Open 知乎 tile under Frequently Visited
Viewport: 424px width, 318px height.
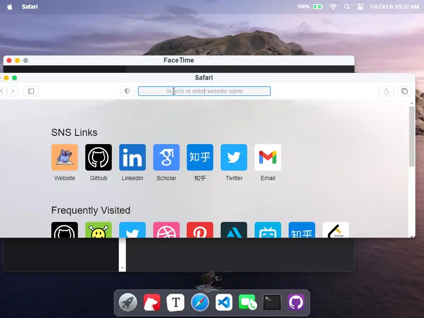pos(302,230)
